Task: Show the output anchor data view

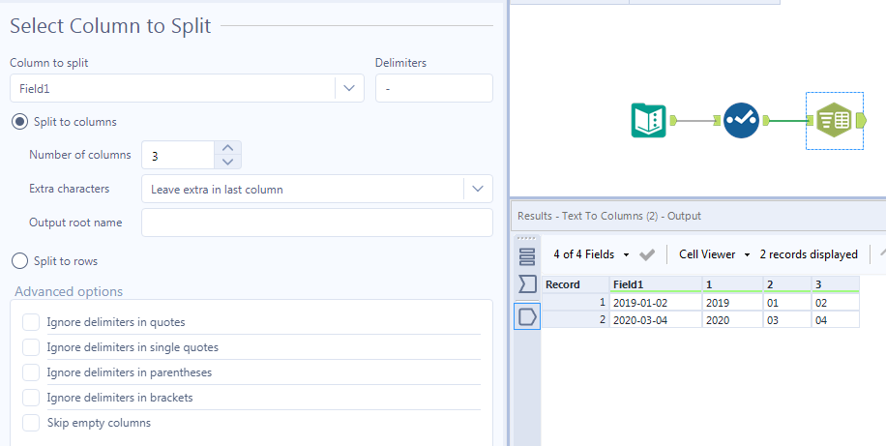Action: [x=526, y=316]
